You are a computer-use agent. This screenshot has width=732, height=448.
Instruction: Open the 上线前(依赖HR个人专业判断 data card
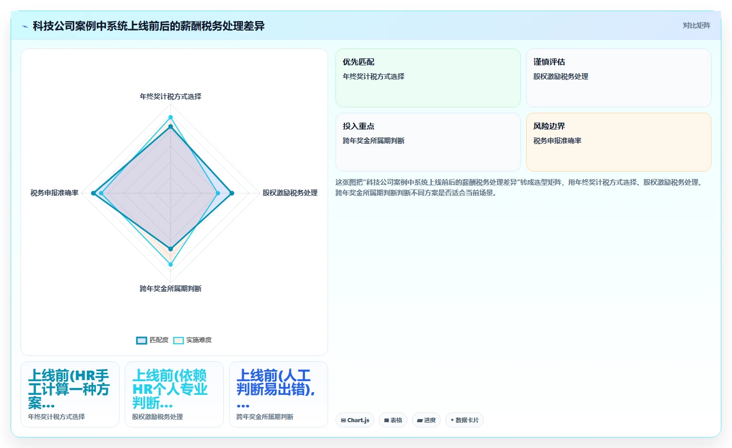point(174,394)
